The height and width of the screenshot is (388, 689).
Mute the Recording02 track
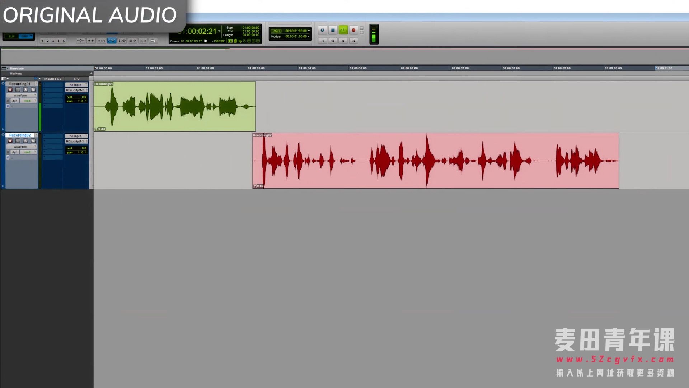33,141
